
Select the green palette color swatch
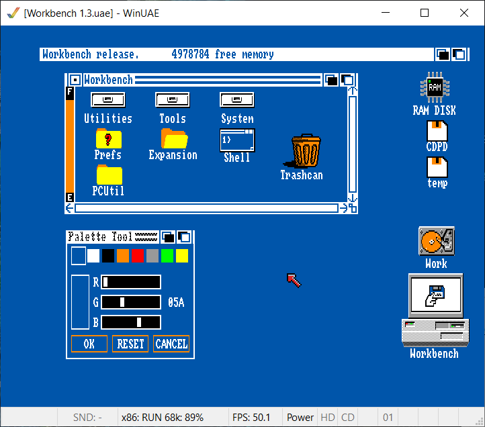(167, 256)
